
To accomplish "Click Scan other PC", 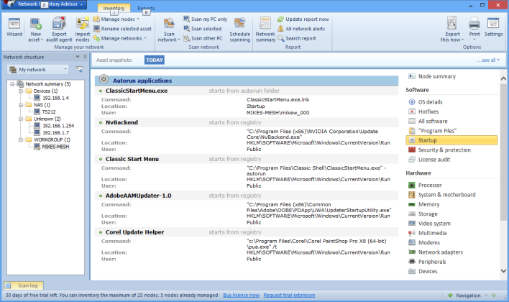I will pyautogui.click(x=203, y=38).
